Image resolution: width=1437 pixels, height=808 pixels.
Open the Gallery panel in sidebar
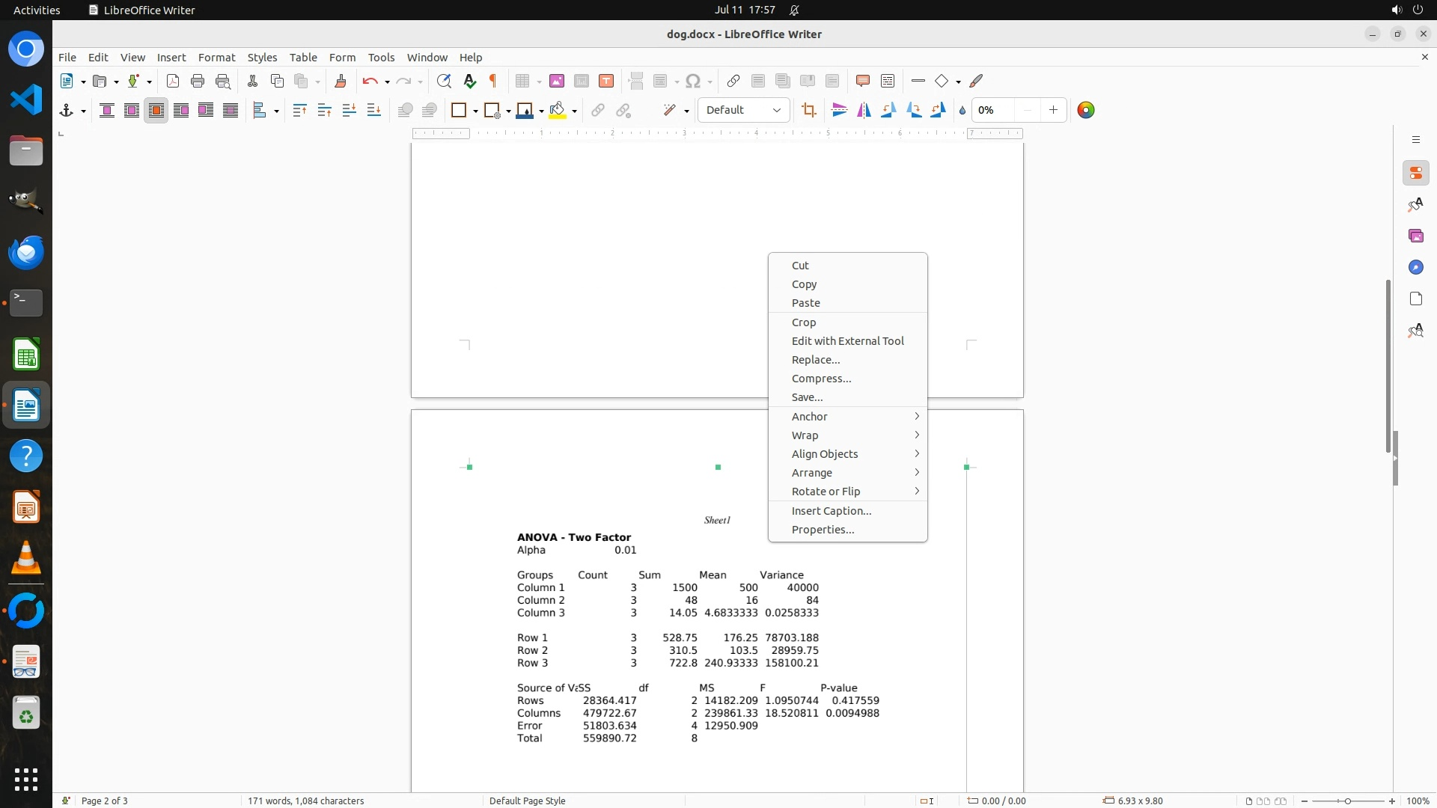click(x=1415, y=236)
